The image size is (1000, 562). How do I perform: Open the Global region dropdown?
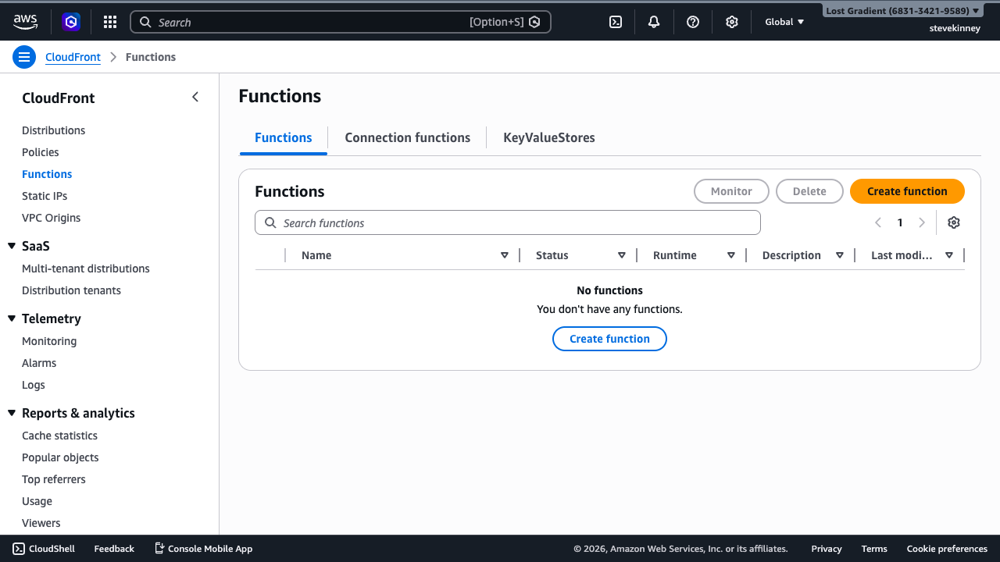(x=784, y=22)
